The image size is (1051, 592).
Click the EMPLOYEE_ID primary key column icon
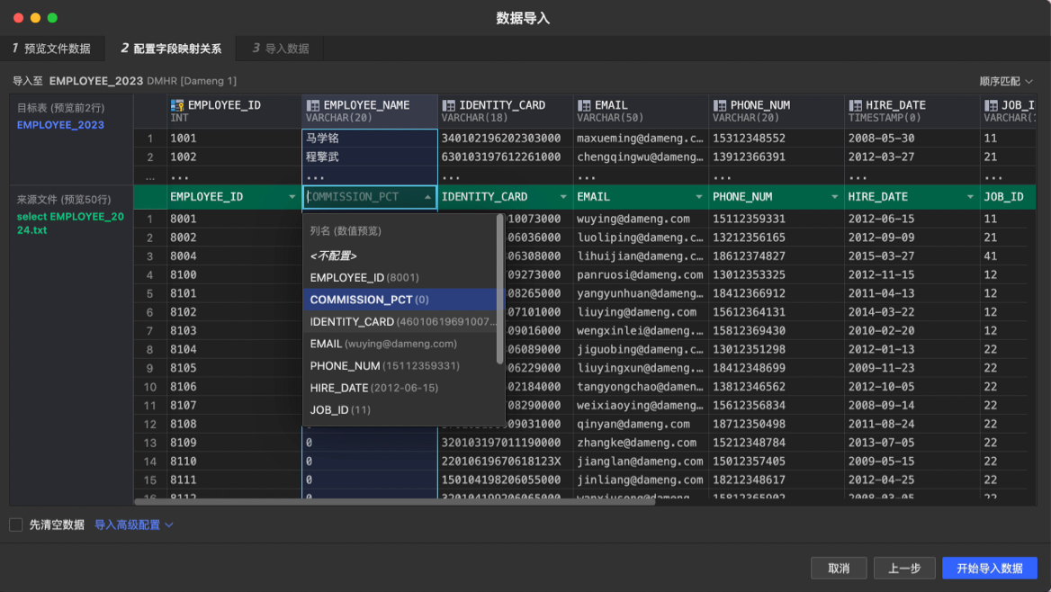177,106
